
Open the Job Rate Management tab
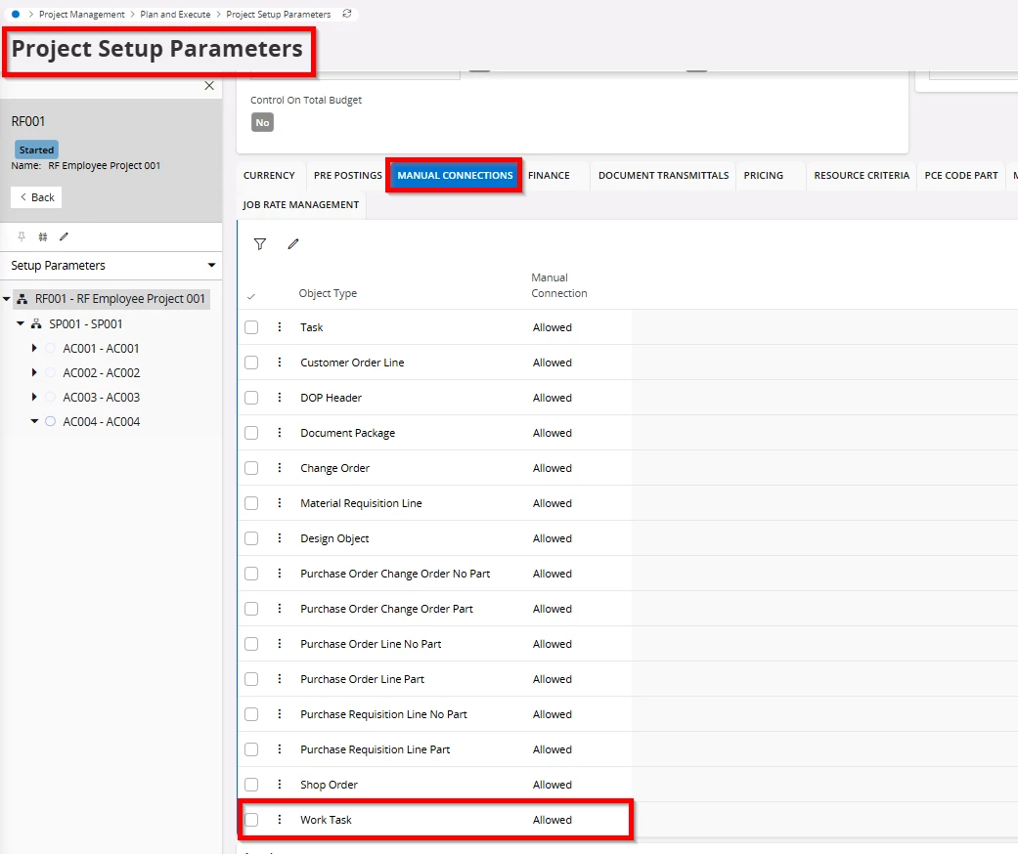(300, 204)
